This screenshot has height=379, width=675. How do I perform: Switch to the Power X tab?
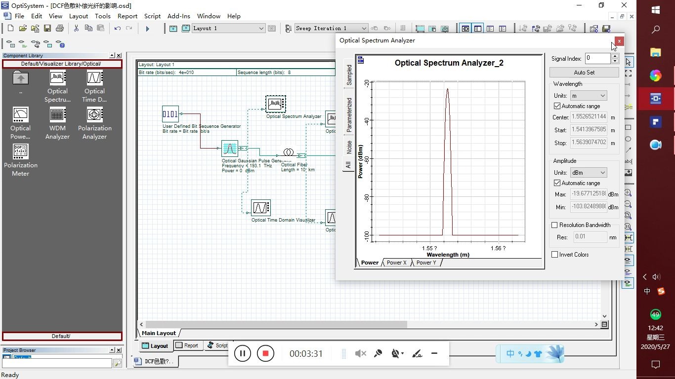(x=396, y=263)
